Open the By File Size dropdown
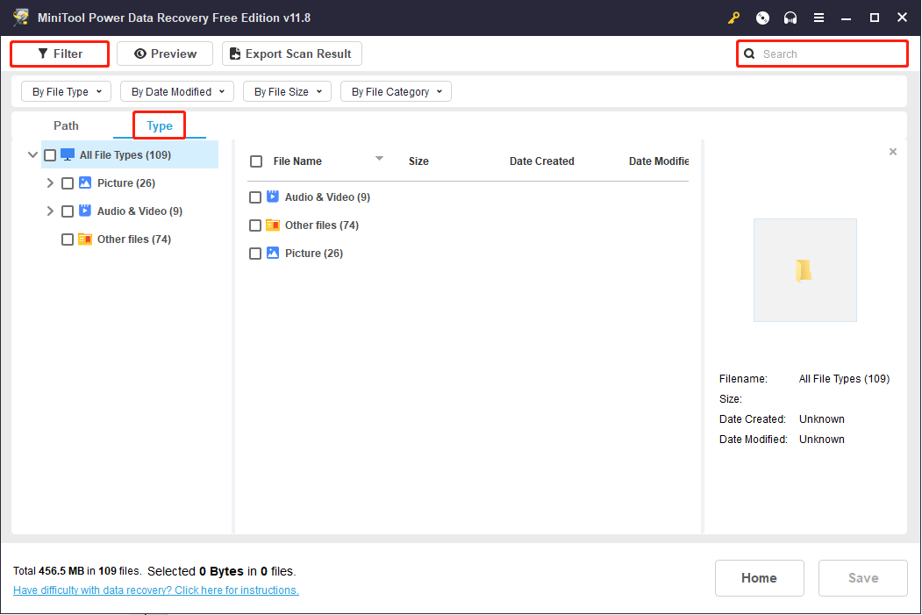This screenshot has height=615, width=922. 288,92
